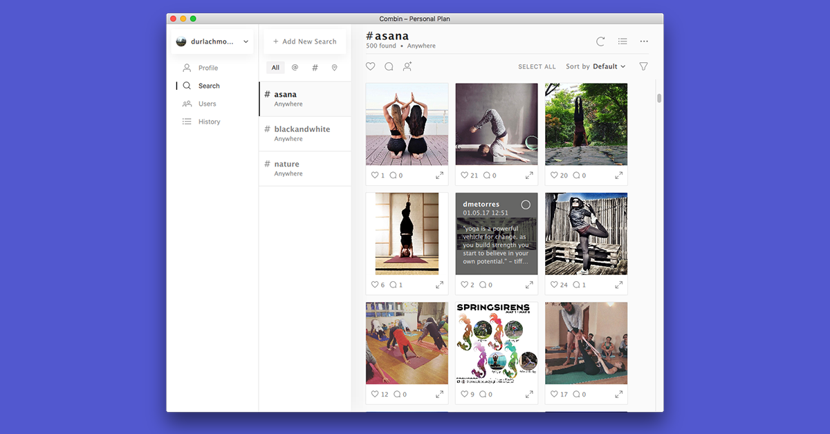Filter searches by @ user tab
This screenshot has width=830, height=434.
coord(295,68)
